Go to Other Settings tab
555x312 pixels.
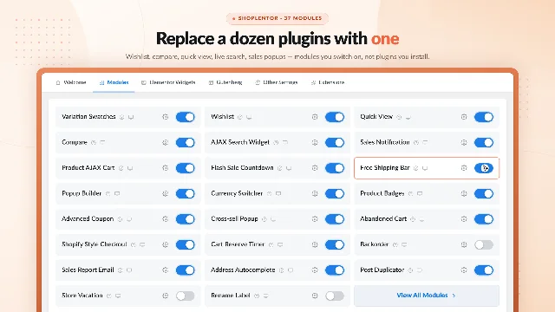(277, 82)
